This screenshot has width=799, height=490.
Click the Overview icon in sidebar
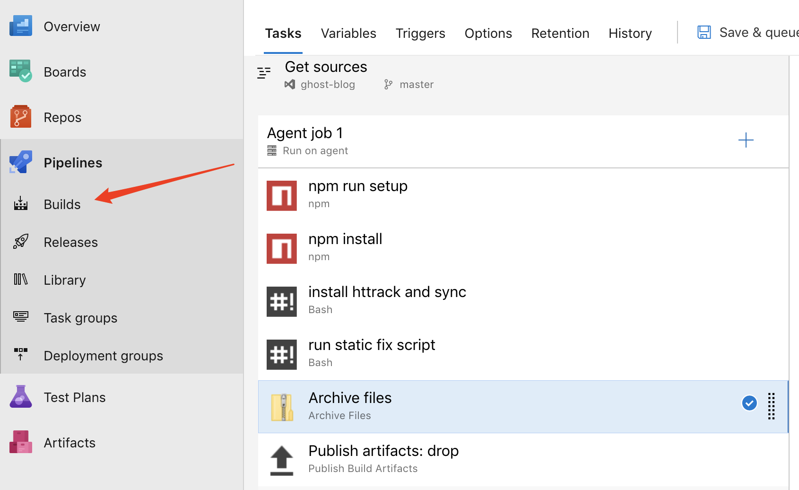[21, 26]
